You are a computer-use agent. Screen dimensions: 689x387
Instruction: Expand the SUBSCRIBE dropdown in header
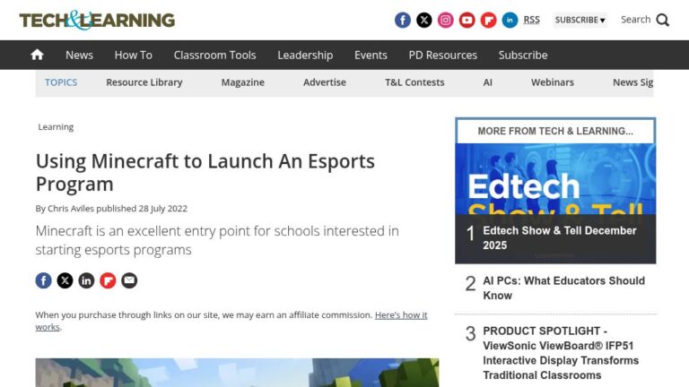[580, 21]
